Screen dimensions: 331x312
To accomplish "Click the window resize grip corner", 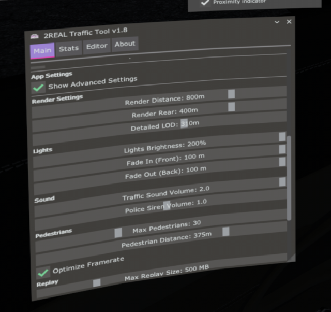I will coord(292,258).
